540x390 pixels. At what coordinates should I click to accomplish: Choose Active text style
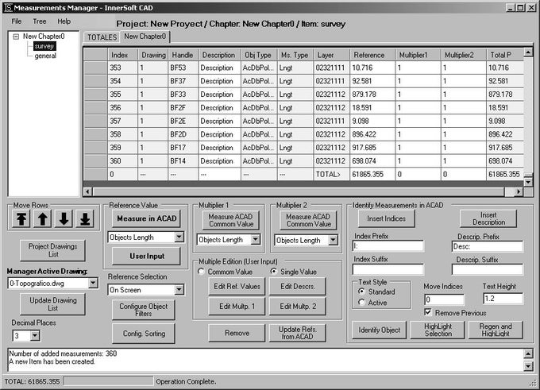pos(361,303)
